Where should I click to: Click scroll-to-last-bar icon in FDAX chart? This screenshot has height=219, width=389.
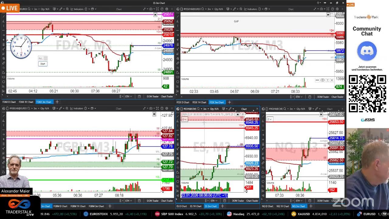pyautogui.click(x=155, y=15)
